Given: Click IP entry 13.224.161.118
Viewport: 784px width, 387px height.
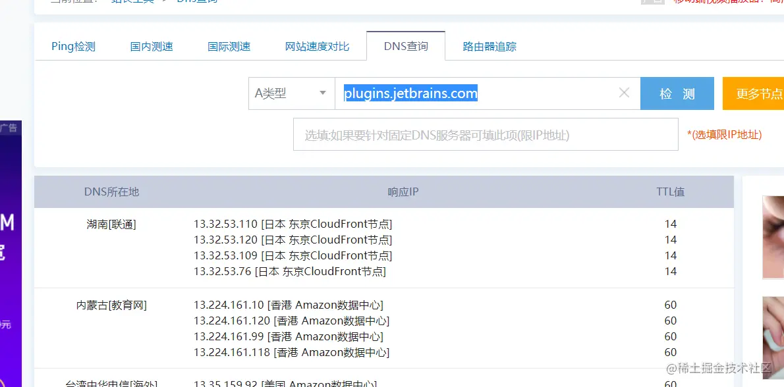Looking at the screenshot, I should click(x=291, y=353).
